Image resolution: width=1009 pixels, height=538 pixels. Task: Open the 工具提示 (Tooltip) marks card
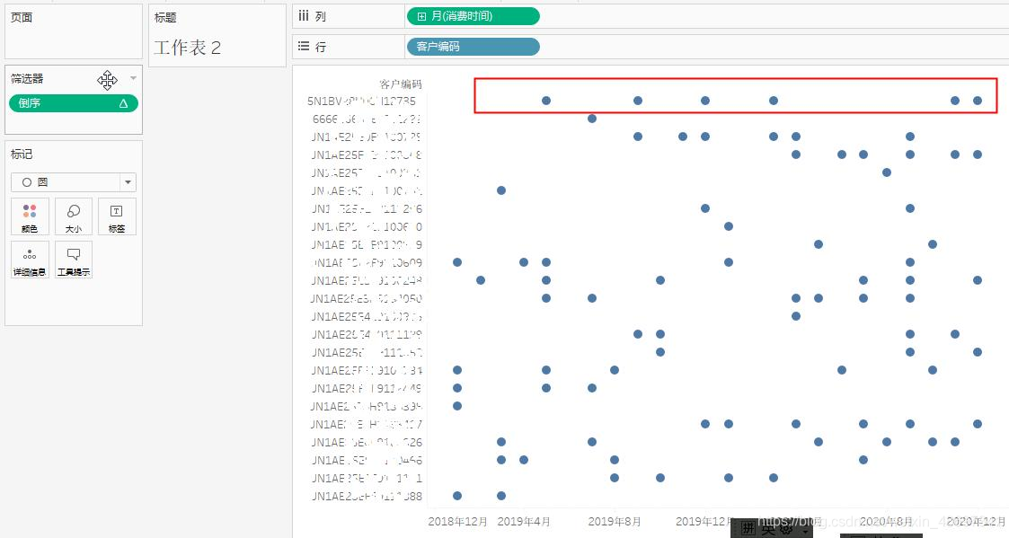pyautogui.click(x=74, y=260)
